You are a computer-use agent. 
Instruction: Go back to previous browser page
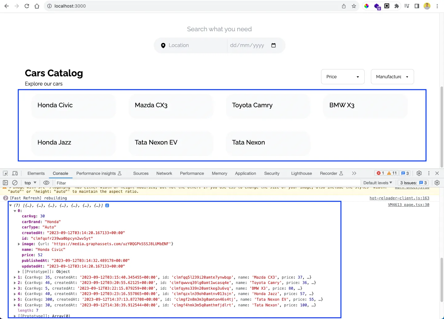(7, 6)
